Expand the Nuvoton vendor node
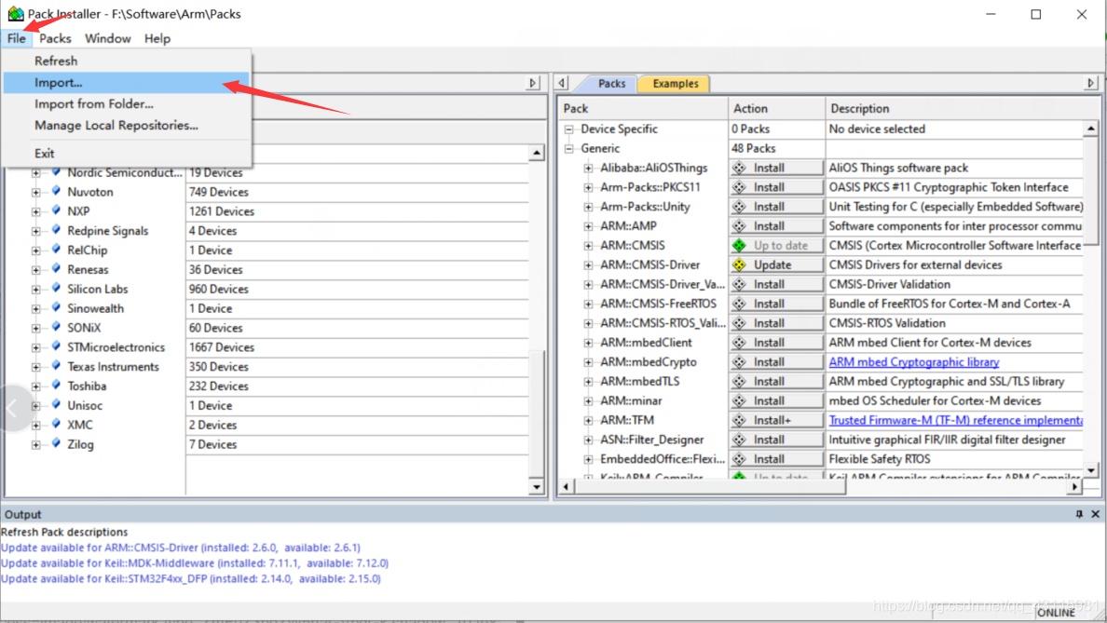 [36, 192]
